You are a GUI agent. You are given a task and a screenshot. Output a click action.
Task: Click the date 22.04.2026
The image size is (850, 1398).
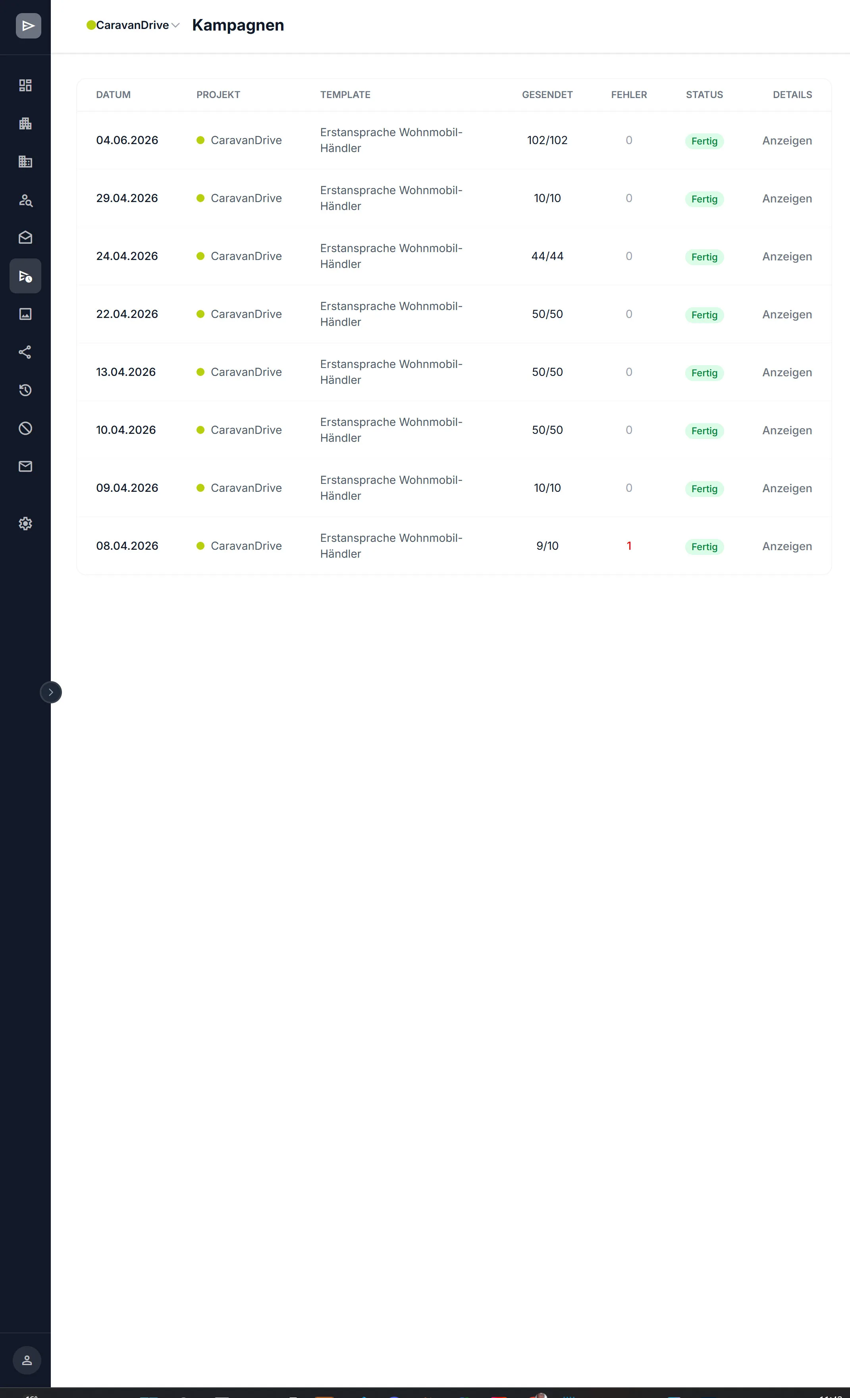pos(127,314)
